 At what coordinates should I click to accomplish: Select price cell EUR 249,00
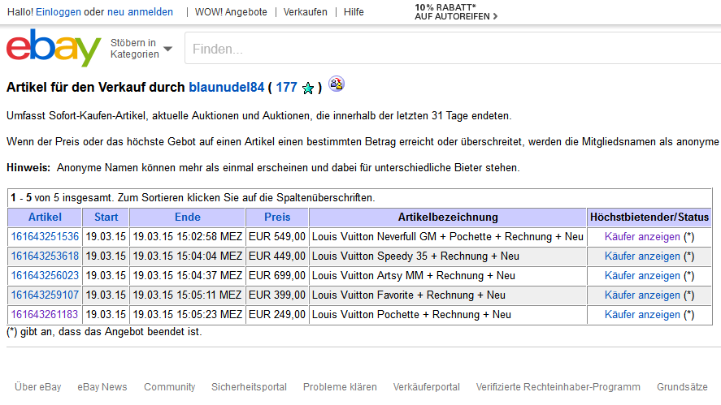coord(277,315)
